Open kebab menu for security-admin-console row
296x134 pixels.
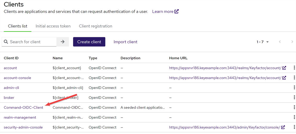coord(294,127)
